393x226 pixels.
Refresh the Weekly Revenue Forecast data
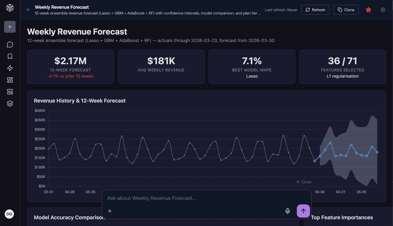click(315, 10)
